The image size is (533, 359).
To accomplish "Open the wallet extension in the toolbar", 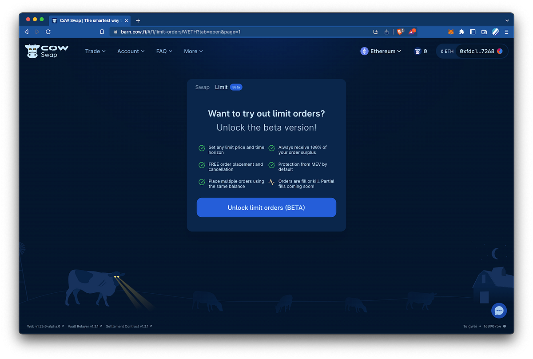I will pos(483,32).
